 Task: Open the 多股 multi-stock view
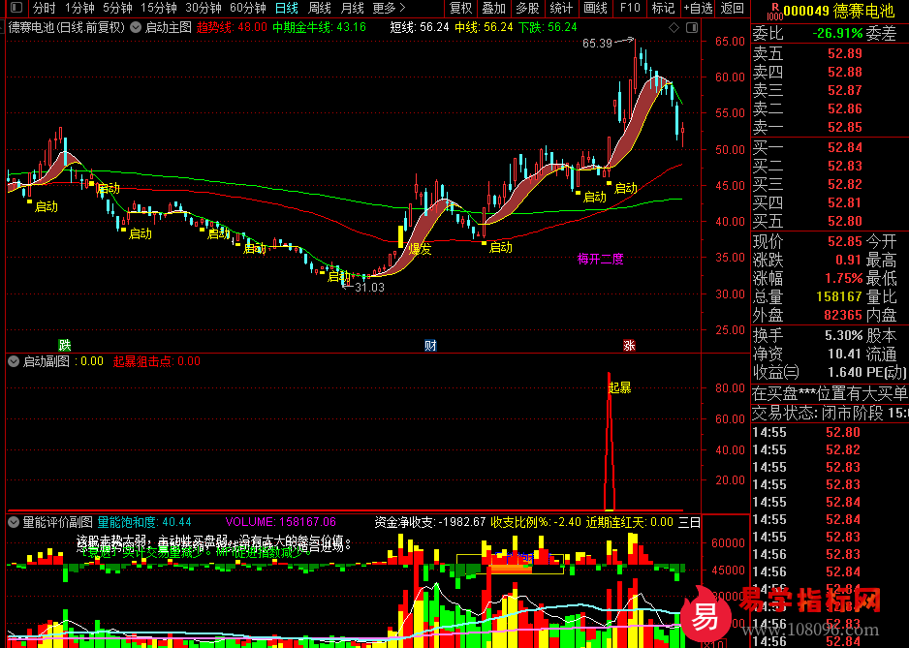527,8
